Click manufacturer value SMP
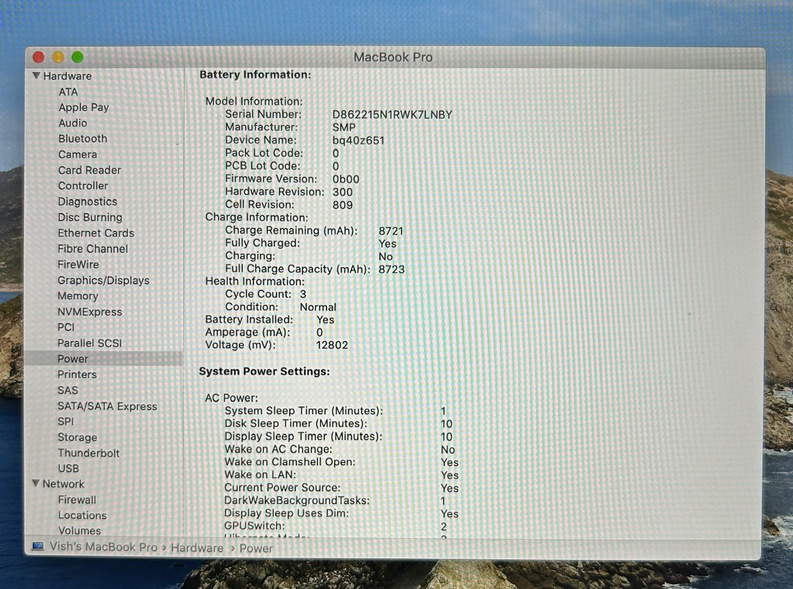The height and width of the screenshot is (589, 793). coord(344,127)
